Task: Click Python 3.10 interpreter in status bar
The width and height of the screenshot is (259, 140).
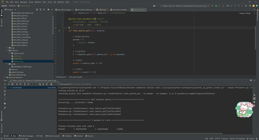Action: (237, 139)
